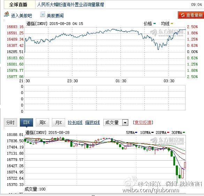Click the yellow 均线 legend marker
Viewport: 204px width, 196px height.
coord(172,24)
